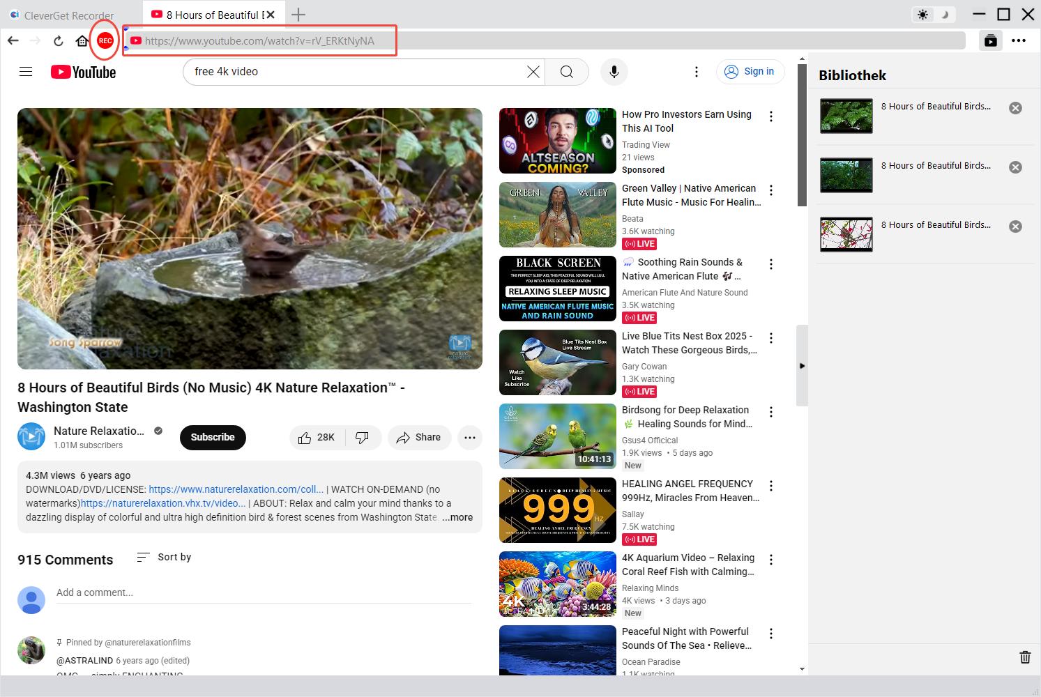Open options for Live Blue Tits video
This screenshot has width=1041, height=697.
pyautogui.click(x=771, y=338)
